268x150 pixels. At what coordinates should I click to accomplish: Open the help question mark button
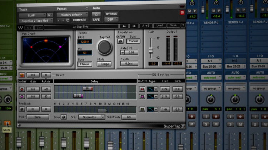183,25
